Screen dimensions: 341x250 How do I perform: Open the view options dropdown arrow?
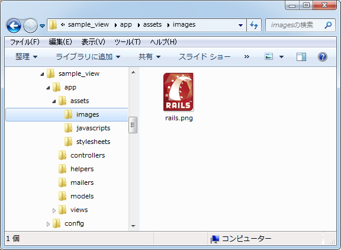(x=281, y=57)
